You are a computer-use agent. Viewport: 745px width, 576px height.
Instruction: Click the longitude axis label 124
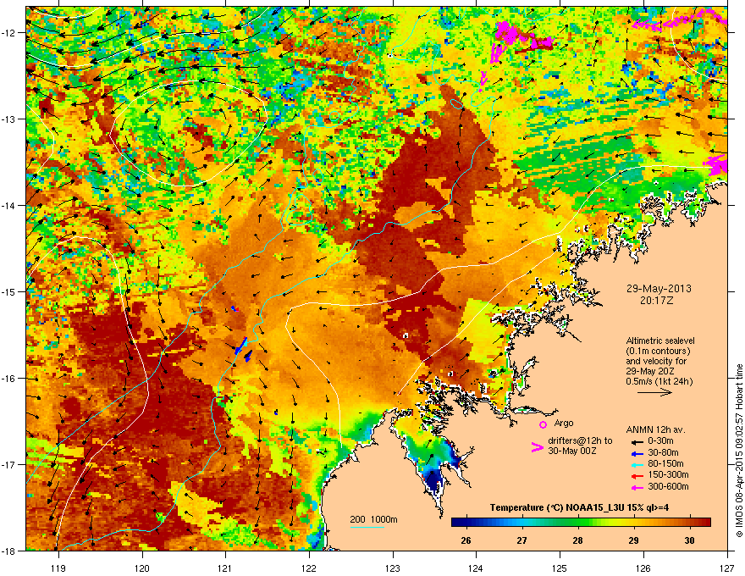[476, 568]
